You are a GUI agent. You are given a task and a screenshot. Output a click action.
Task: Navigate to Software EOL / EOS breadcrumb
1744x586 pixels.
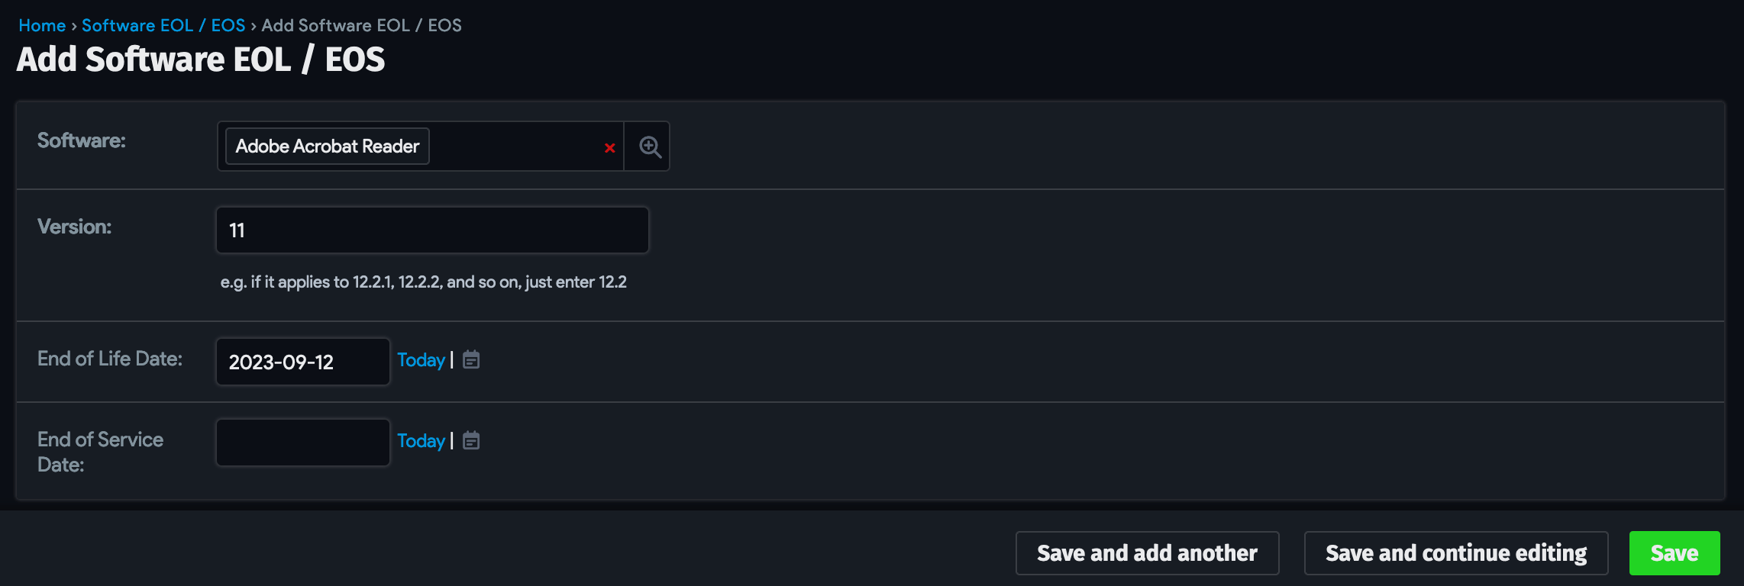[163, 25]
